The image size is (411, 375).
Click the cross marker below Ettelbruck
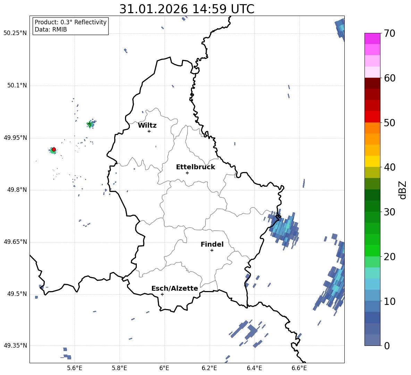pos(187,173)
